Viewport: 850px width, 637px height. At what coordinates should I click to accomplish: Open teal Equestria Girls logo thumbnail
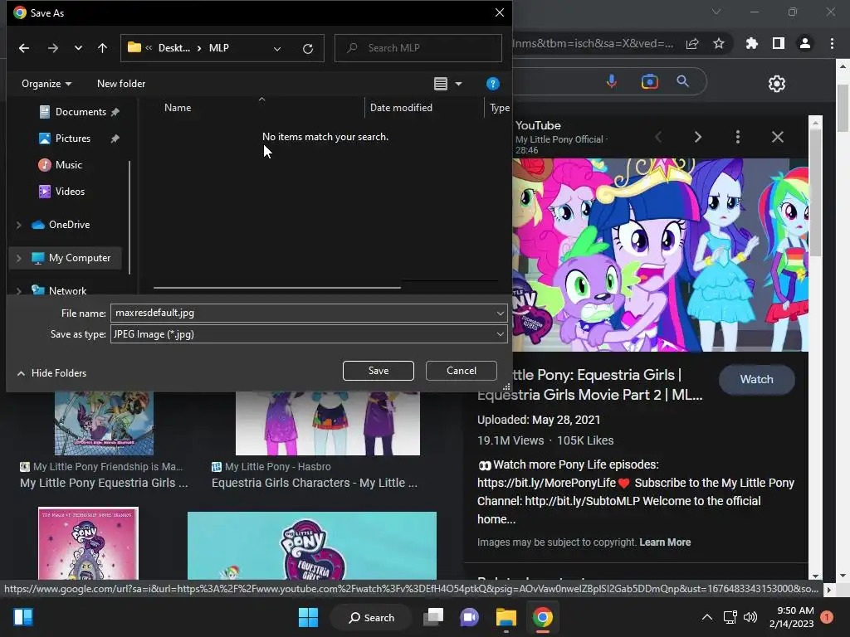pyautogui.click(x=312, y=546)
